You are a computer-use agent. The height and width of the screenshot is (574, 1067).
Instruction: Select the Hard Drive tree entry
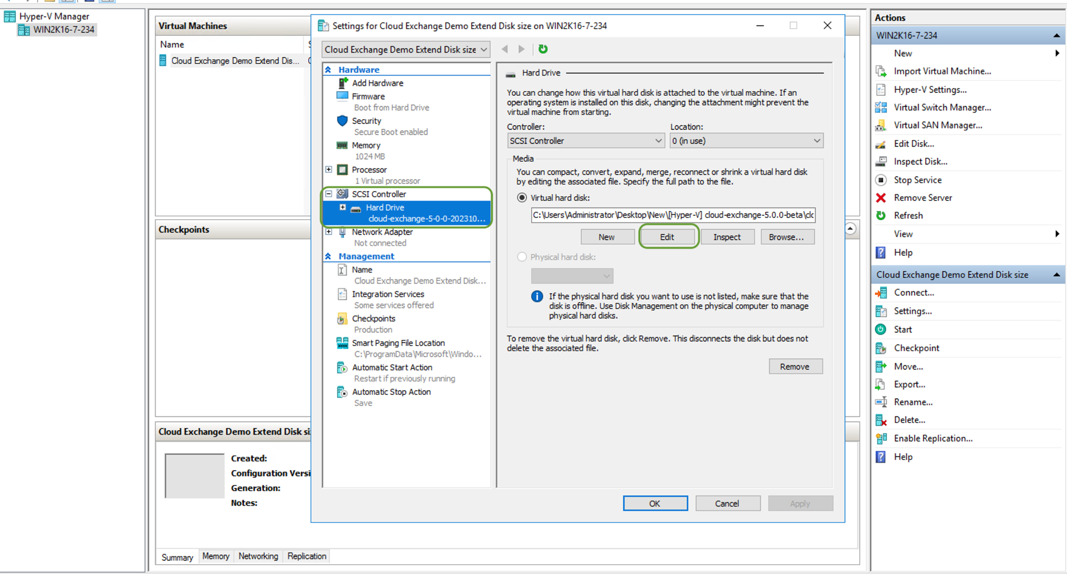point(406,213)
